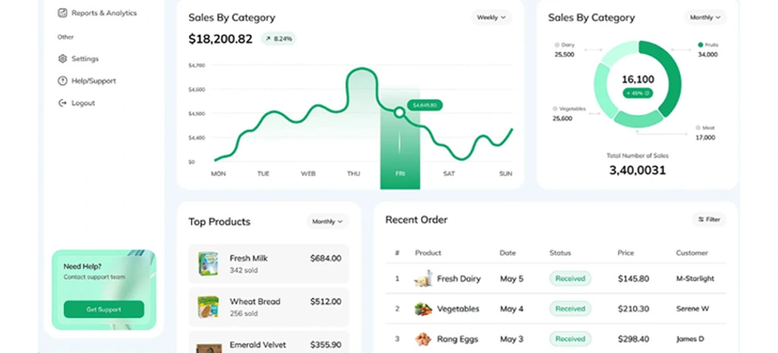Click the May 5 date cell
Viewport: 778px width, 353px height.
[512, 279]
